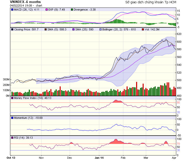186x163 pixels.
Task: Click the Feb label on the time axis
Action: [x=123, y=158]
